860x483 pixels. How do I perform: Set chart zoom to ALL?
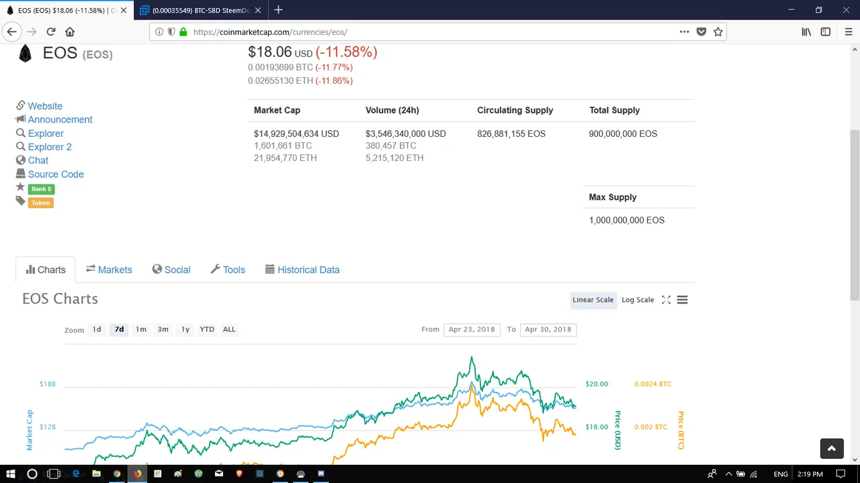tap(229, 329)
